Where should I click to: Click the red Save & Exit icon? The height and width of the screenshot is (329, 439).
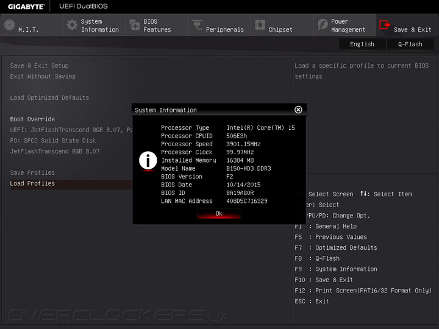385,25
